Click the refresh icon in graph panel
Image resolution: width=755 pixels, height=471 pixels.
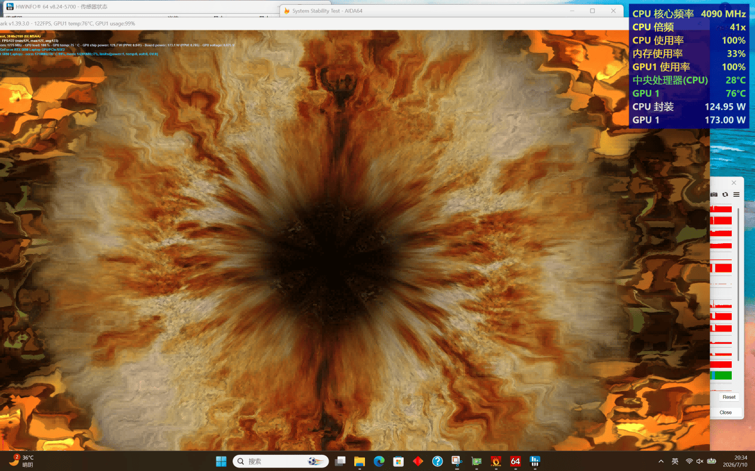click(725, 194)
